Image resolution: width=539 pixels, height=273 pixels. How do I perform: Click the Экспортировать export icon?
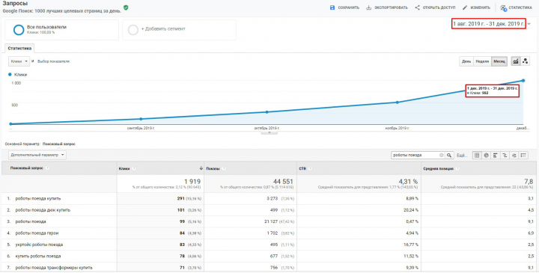tap(369, 7)
